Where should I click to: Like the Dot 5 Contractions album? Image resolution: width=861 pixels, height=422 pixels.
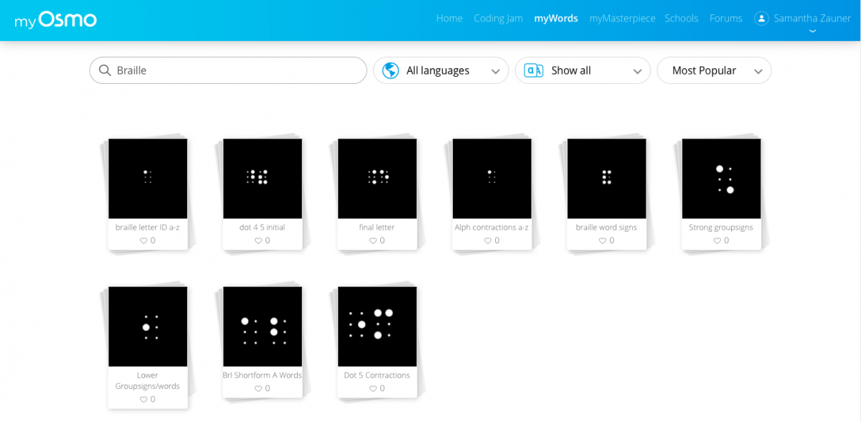373,389
